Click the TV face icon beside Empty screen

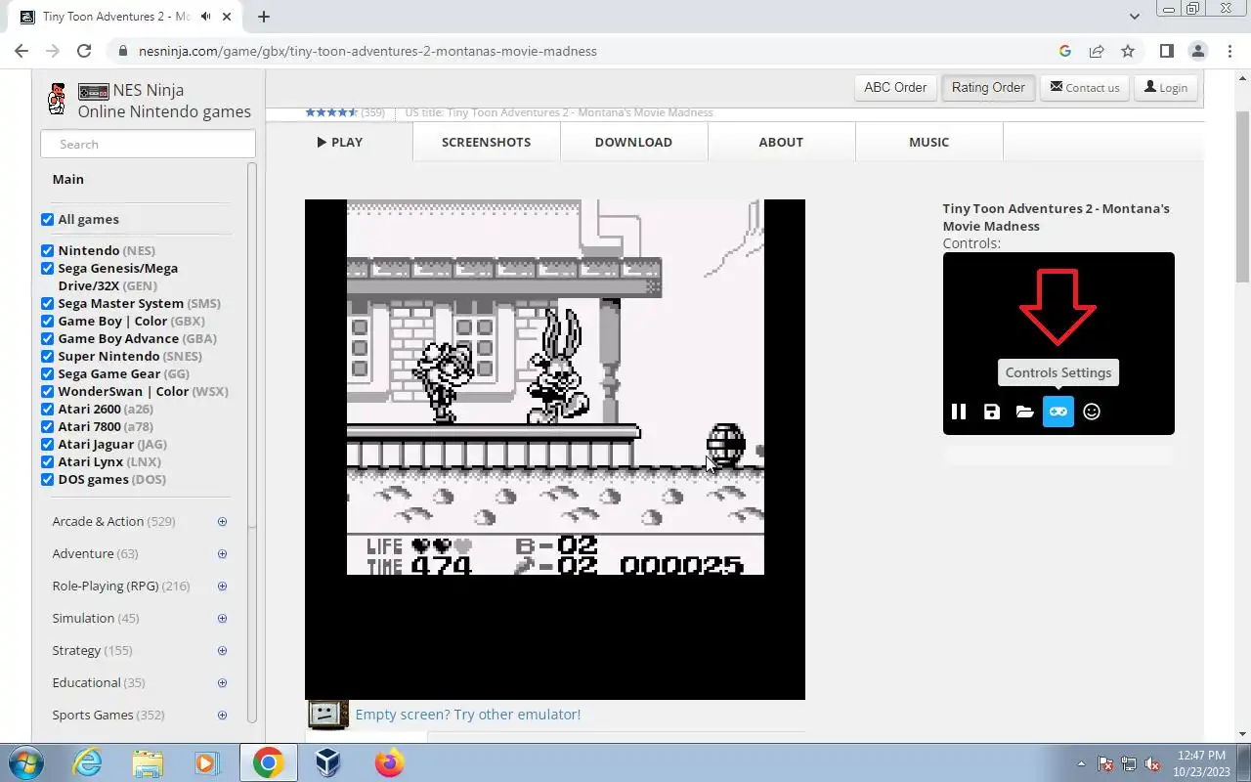[x=327, y=715]
